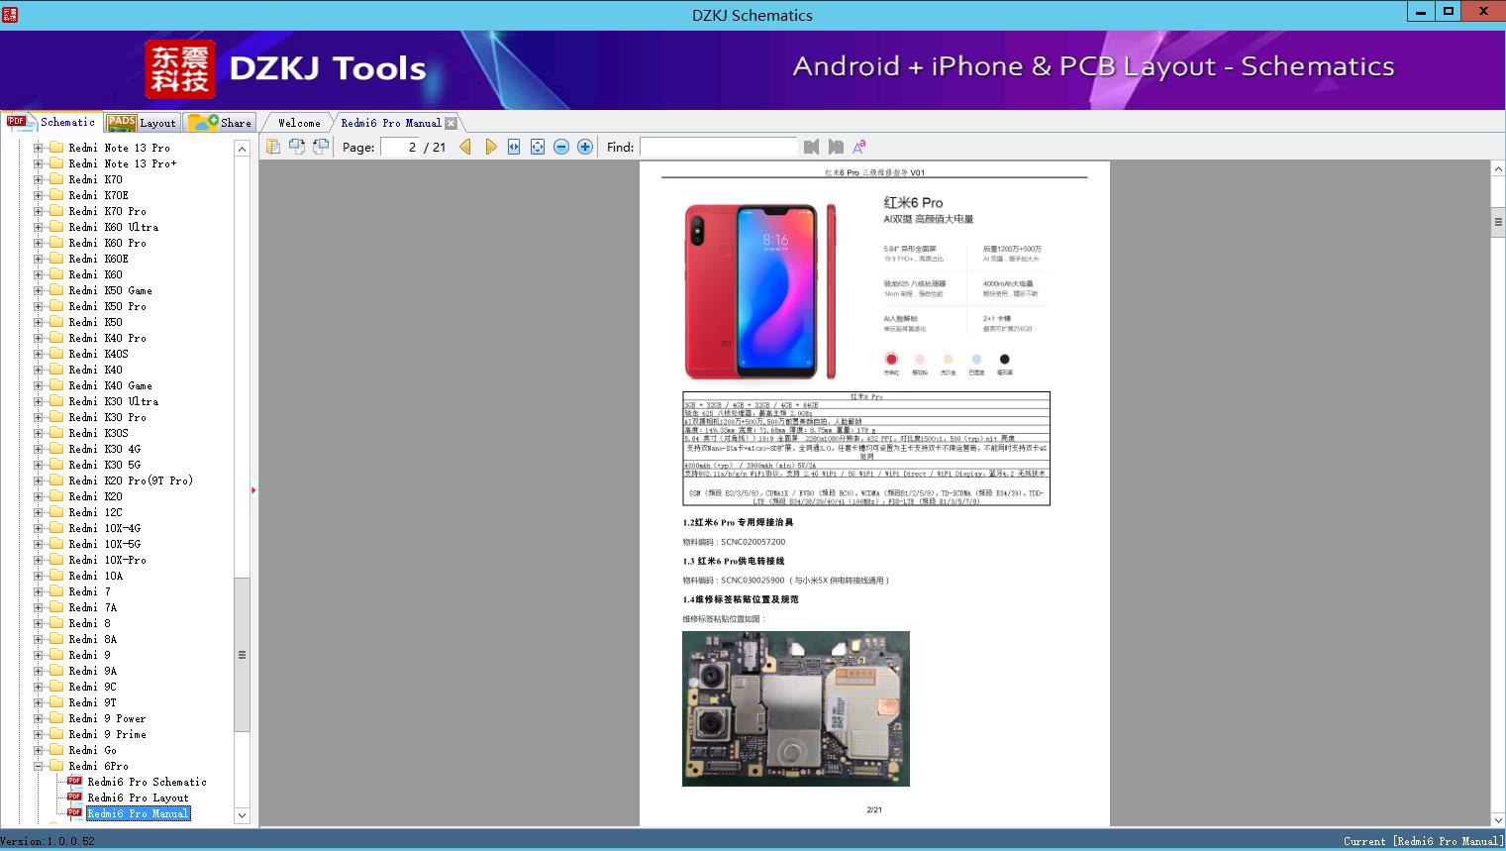This screenshot has height=851, width=1506.
Task: Find next match icon
Action: pyautogui.click(x=836, y=147)
